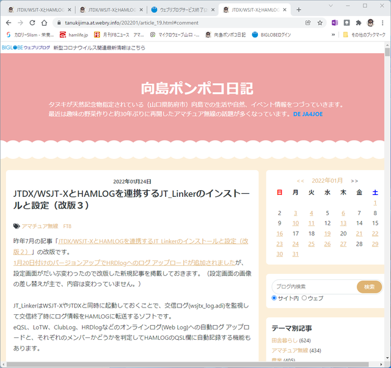Click the address bar URL
This screenshot has height=368, width=391.
tap(132, 23)
